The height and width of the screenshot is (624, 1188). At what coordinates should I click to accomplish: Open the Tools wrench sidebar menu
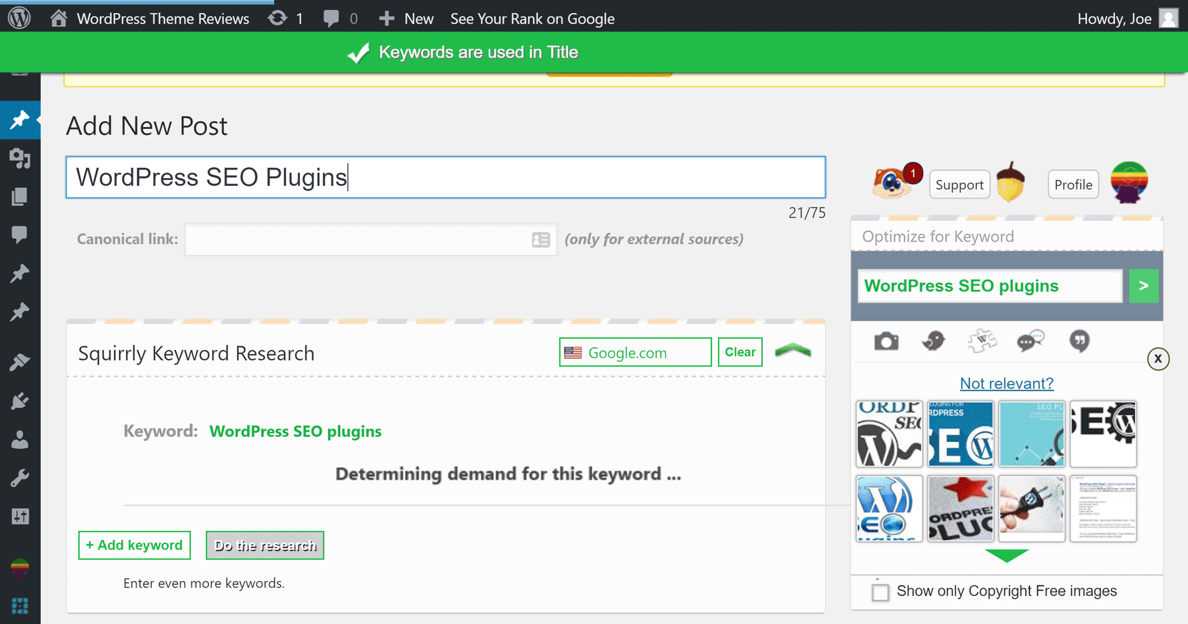[x=20, y=478]
